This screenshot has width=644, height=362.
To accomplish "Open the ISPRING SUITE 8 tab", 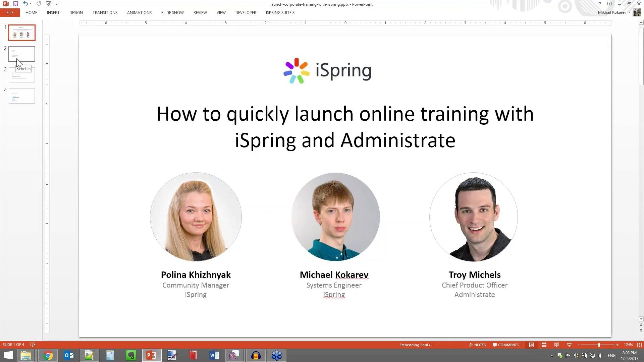I will tap(280, 12).
